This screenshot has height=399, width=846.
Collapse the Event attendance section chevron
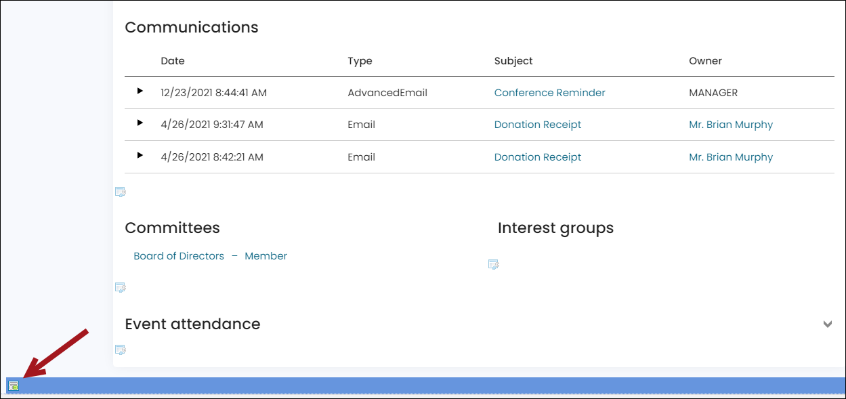point(827,324)
